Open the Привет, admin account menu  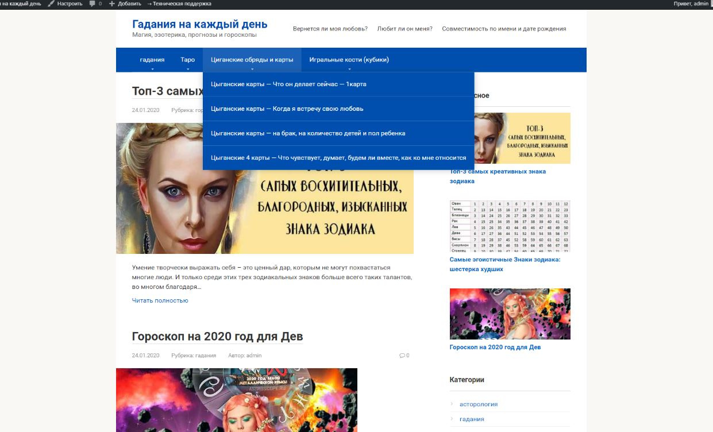click(692, 3)
